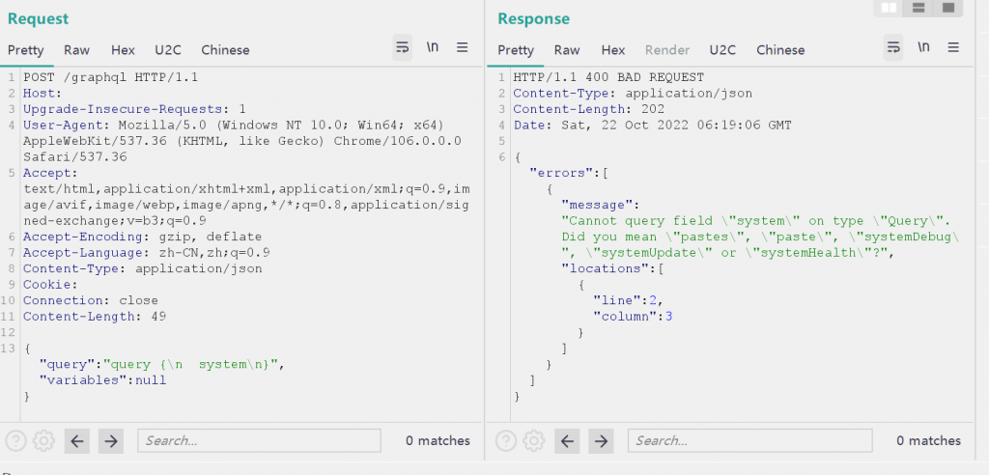Toggle \n non-printable characters in Request panel
989x475 pixels.
point(433,46)
